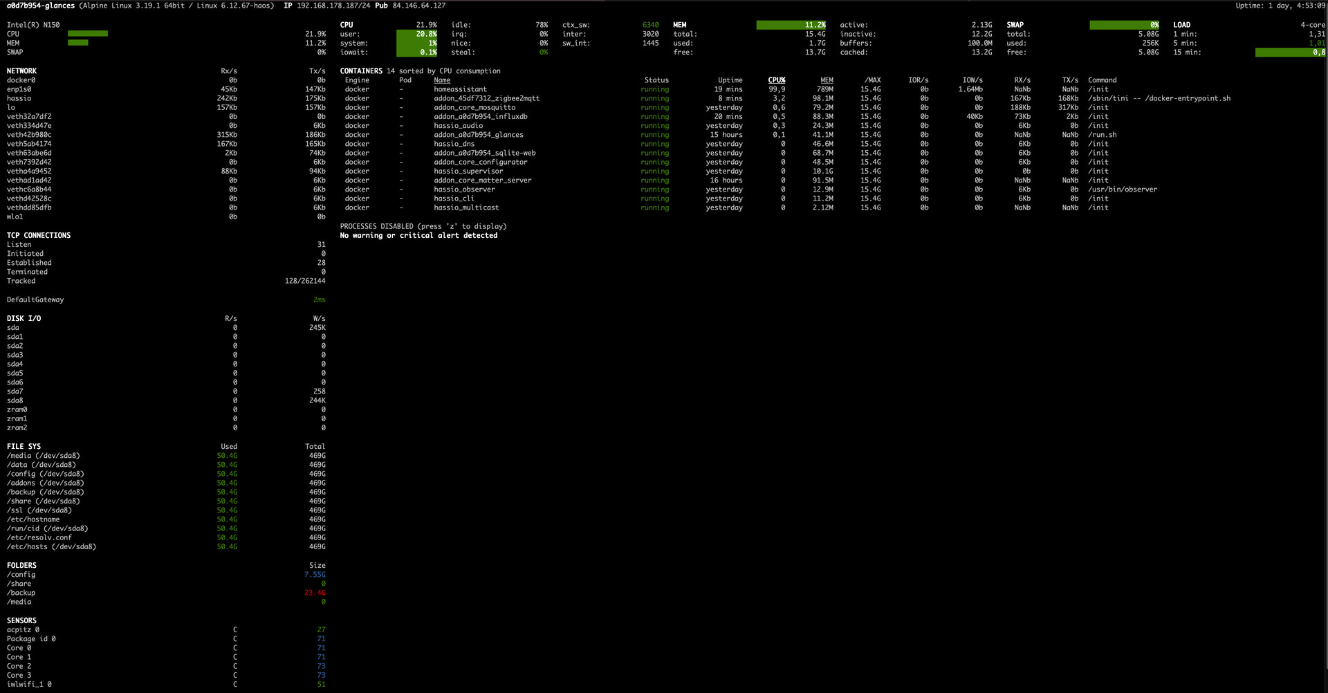Click the green CPU usage bar under Intel N150
The width and height of the screenshot is (1328, 693).
point(88,34)
